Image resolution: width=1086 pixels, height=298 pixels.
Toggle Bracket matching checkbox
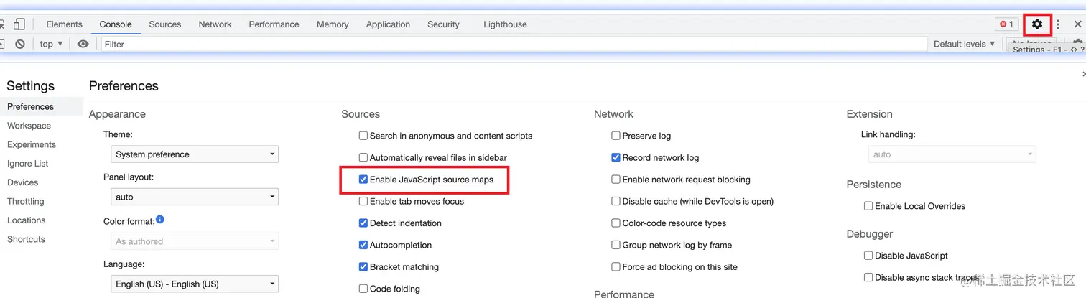click(363, 267)
